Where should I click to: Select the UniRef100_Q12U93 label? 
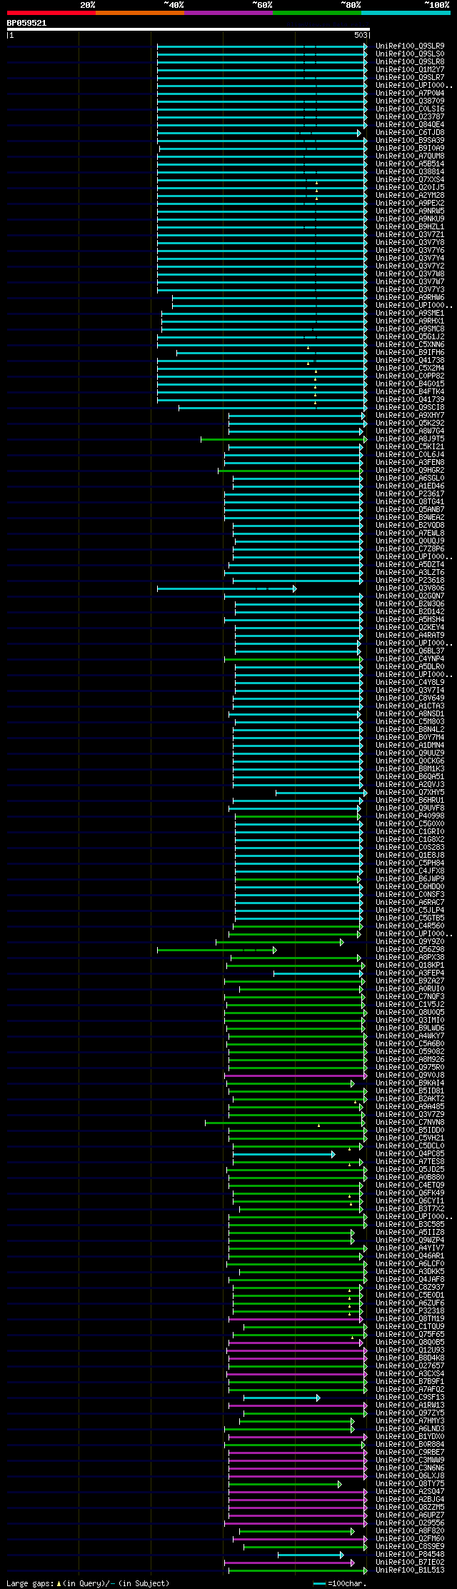pos(410,1350)
